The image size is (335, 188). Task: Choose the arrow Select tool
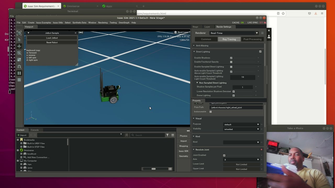19,40
